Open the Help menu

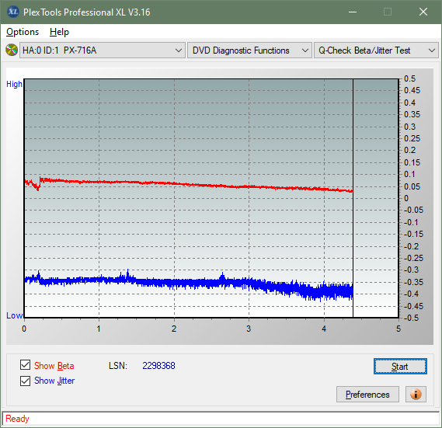point(59,32)
